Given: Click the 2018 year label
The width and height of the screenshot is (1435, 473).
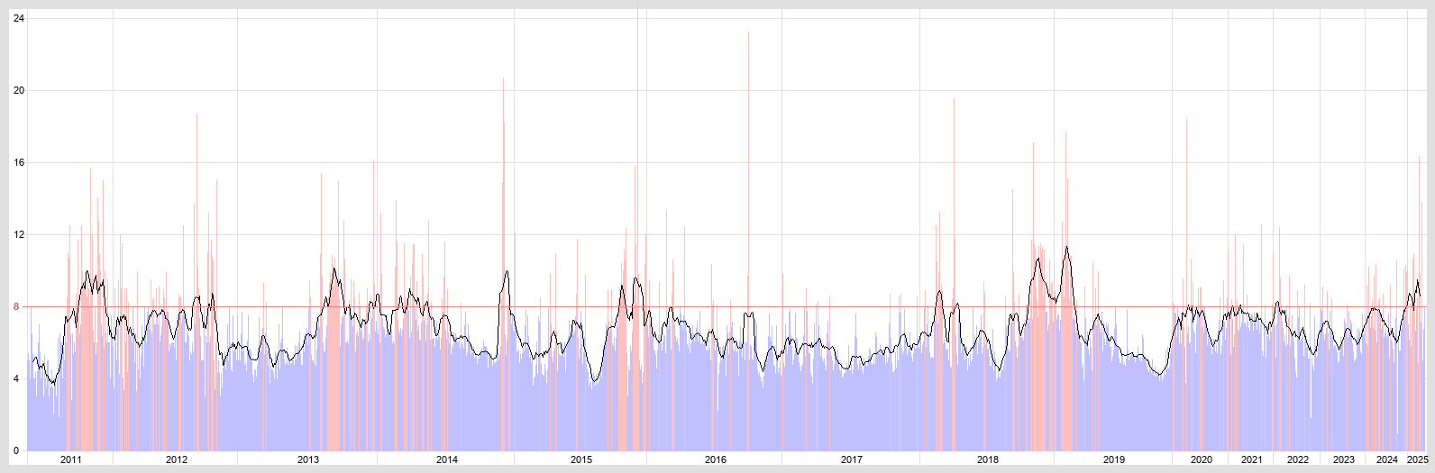Looking at the screenshot, I should pyautogui.click(x=988, y=459).
